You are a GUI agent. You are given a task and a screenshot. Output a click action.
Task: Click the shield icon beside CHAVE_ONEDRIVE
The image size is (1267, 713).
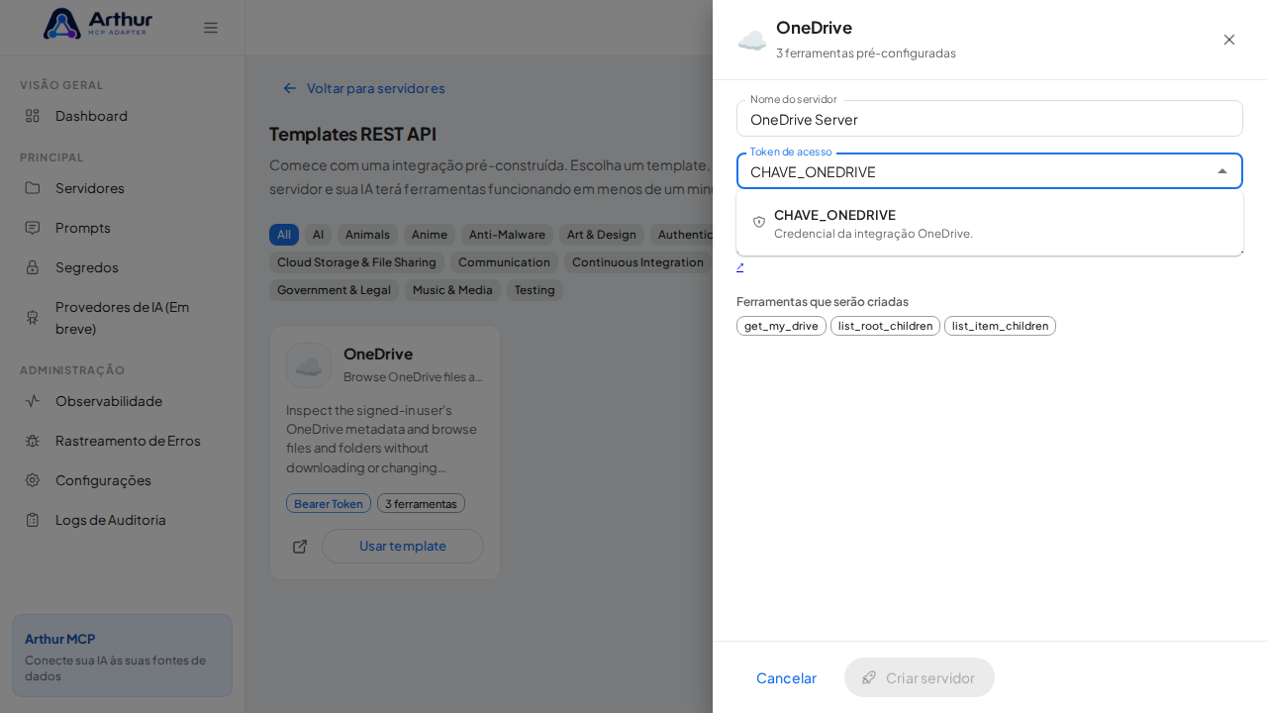coord(759,222)
